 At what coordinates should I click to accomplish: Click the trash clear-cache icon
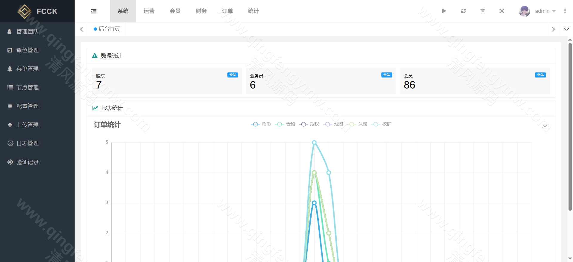coord(482,11)
